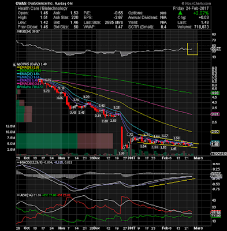Click the large green volume-by-price bar
227x231 pixels.
click(x=47, y=141)
